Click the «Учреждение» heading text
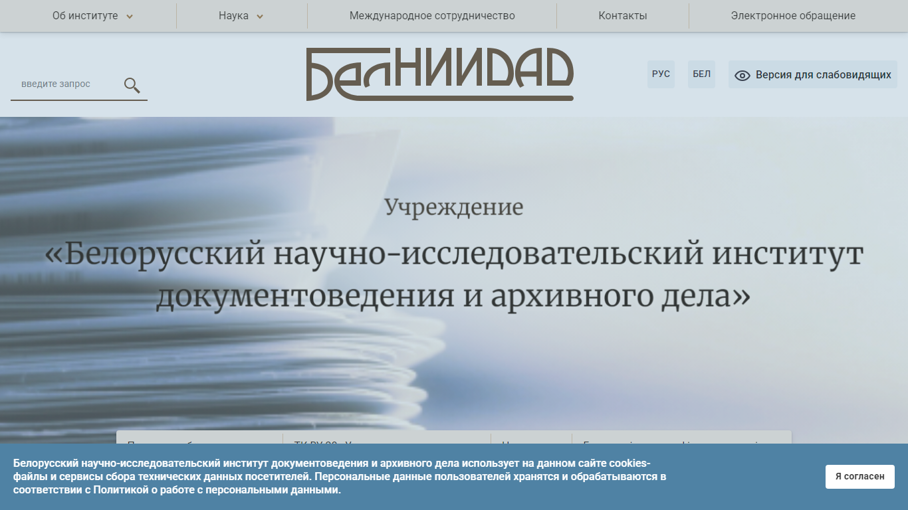This screenshot has width=908, height=510. coord(454,207)
